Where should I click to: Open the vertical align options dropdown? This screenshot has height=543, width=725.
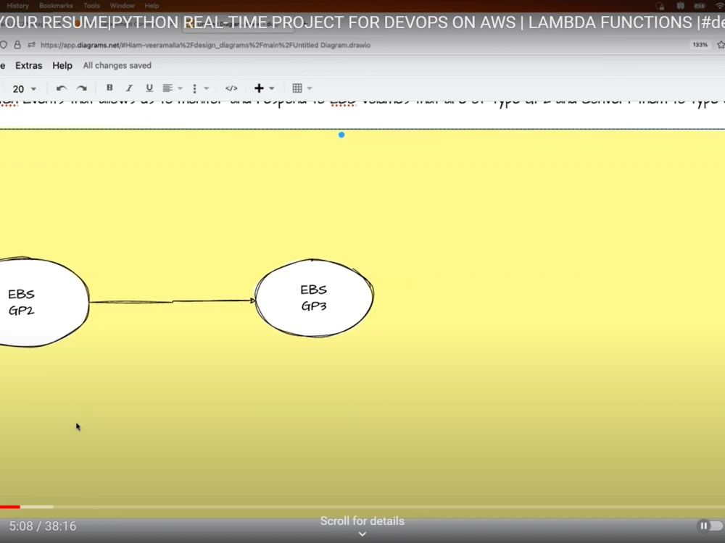point(205,88)
